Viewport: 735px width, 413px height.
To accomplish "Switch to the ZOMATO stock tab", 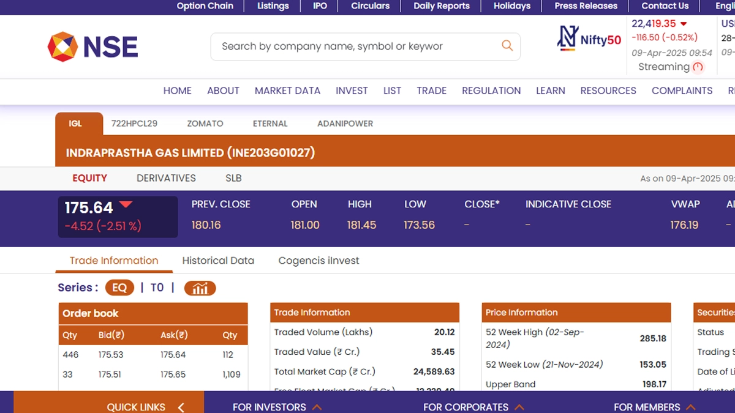I will 205,124.
